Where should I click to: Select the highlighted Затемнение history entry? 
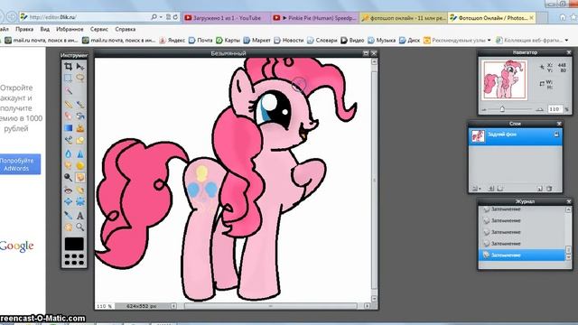point(521,255)
